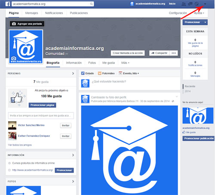Viewport: 215px width, 195px height.
Task: Open the large profile picture post image
Action: point(129,150)
